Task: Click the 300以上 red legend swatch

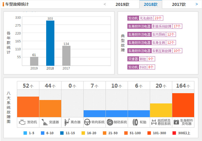Action: [x=174, y=133]
